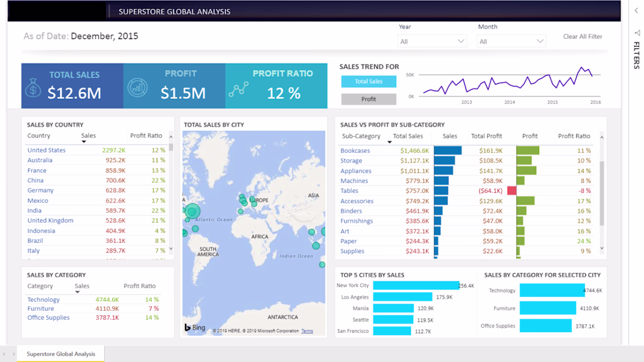The width and height of the screenshot is (644, 362).
Task: Go to previous page with left arrow
Action: click(x=4, y=354)
